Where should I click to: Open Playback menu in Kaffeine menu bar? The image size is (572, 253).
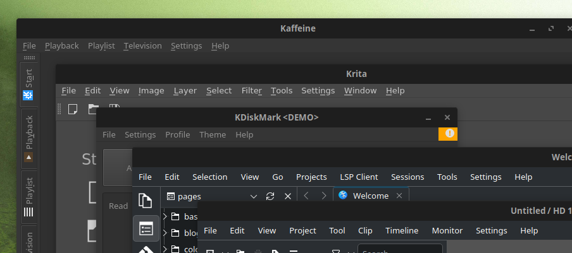point(61,46)
